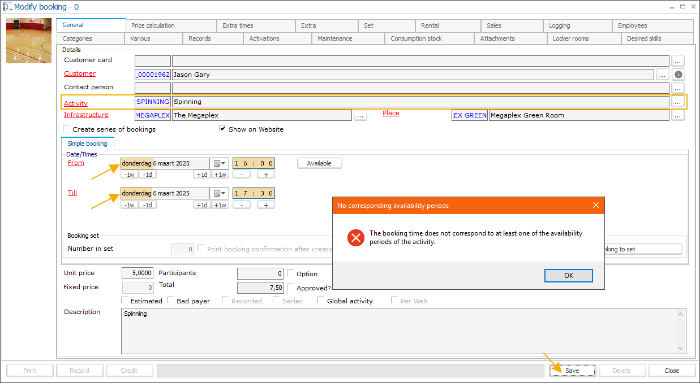
Task: Open the Locker rooms tab
Action: point(570,38)
